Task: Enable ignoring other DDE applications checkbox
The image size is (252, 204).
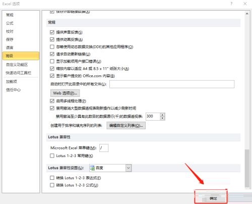Action: [x=52, y=47]
